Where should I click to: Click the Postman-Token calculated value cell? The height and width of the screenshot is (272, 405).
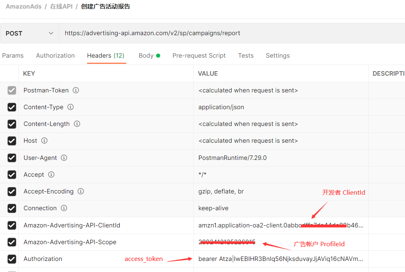point(281,90)
